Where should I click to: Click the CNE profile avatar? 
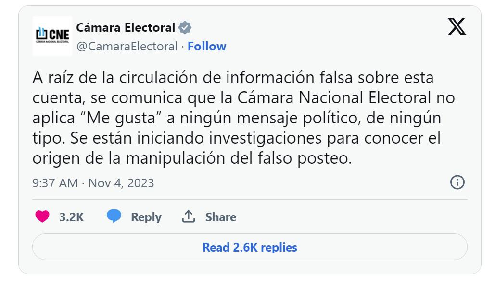pyautogui.click(x=52, y=35)
